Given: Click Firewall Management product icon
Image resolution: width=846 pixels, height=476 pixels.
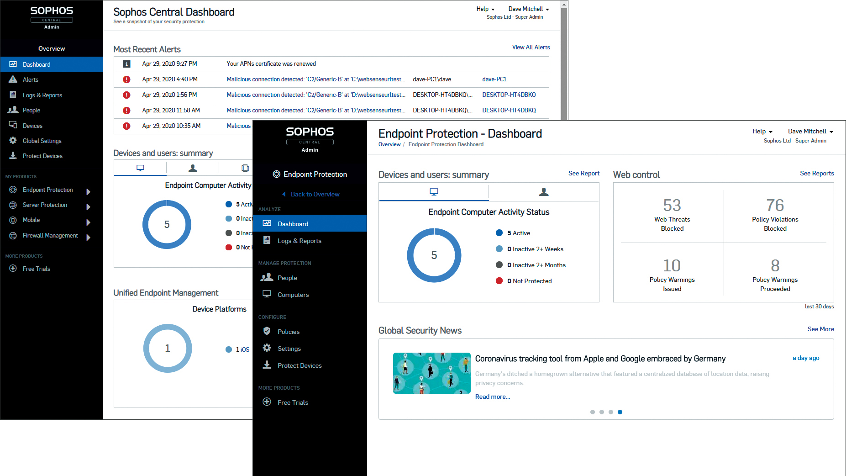Looking at the screenshot, I should tap(13, 235).
